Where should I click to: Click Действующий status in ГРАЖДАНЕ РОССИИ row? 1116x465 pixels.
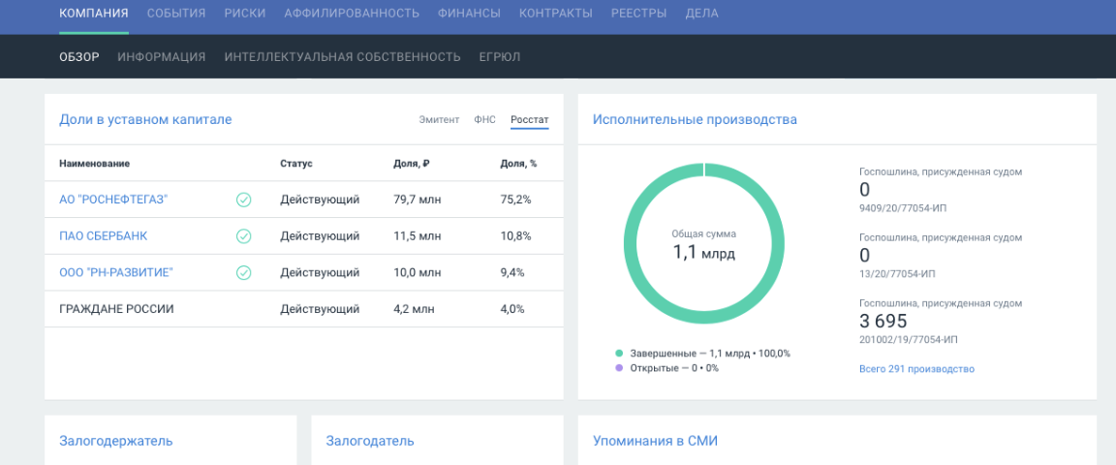tap(320, 309)
